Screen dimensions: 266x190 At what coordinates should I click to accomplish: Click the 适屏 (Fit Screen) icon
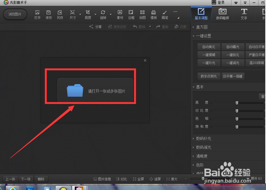[x=151, y=179]
